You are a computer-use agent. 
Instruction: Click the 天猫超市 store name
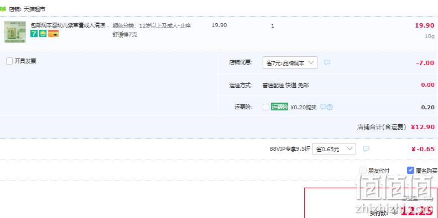pyautogui.click(x=34, y=9)
